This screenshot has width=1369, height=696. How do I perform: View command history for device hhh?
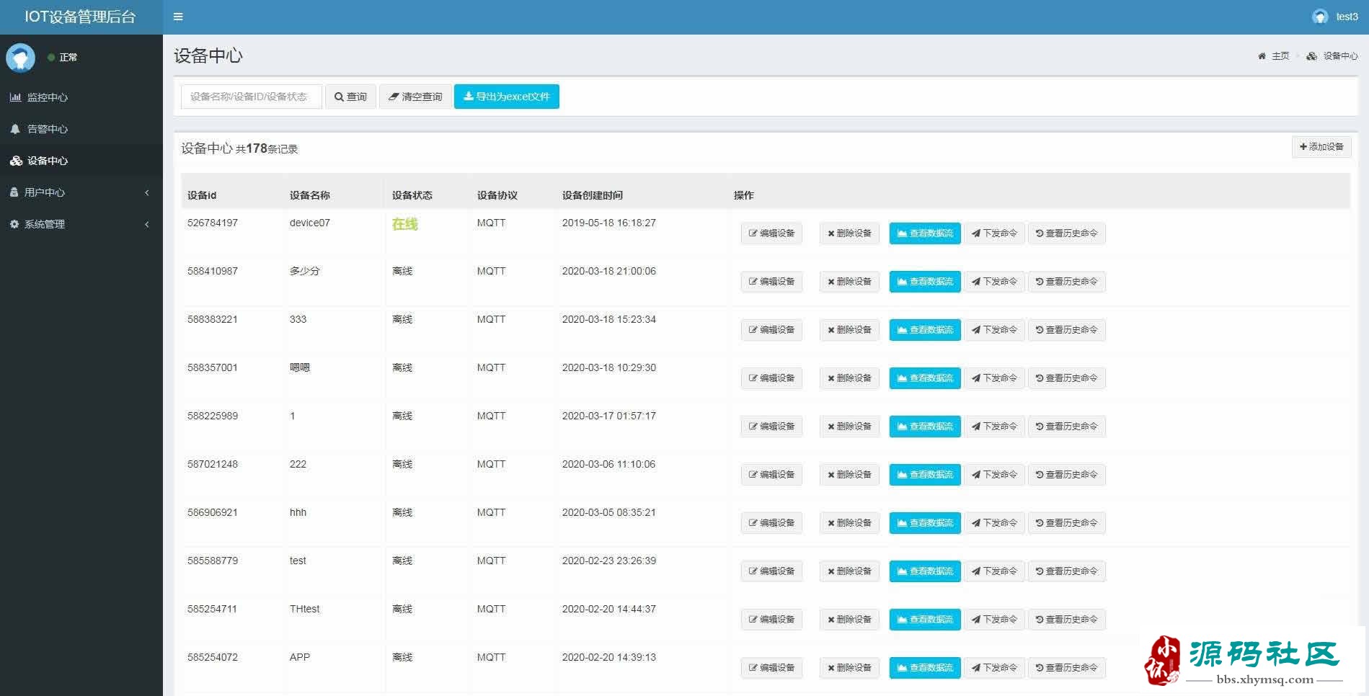pos(1066,523)
